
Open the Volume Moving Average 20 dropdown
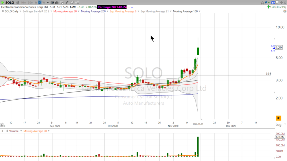48,131
